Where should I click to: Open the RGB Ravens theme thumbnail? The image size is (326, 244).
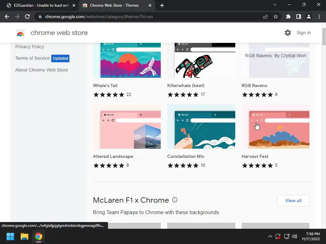tap(275, 60)
